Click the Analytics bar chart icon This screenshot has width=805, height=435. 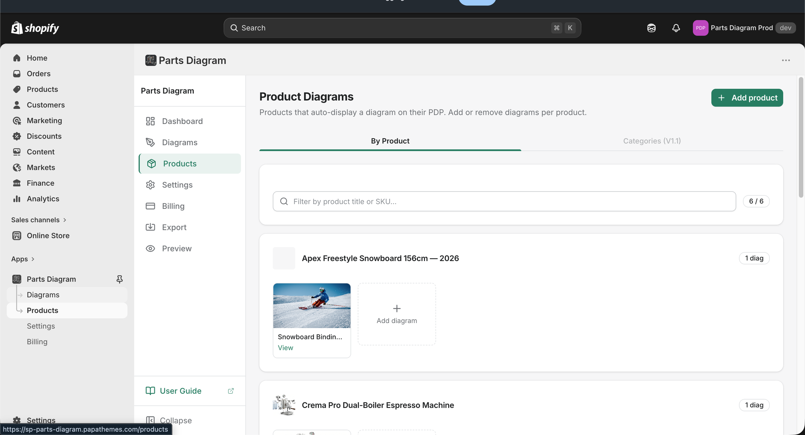click(x=17, y=199)
